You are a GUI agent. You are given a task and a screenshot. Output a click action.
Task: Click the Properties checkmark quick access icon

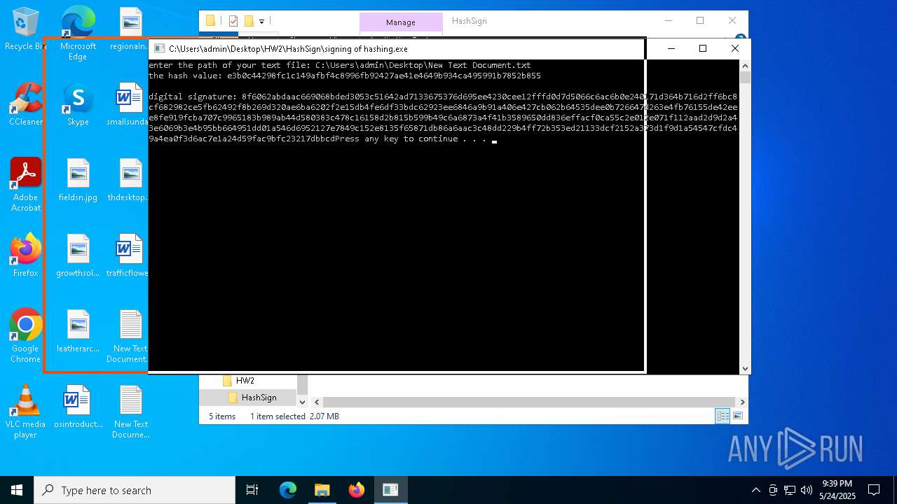[233, 21]
